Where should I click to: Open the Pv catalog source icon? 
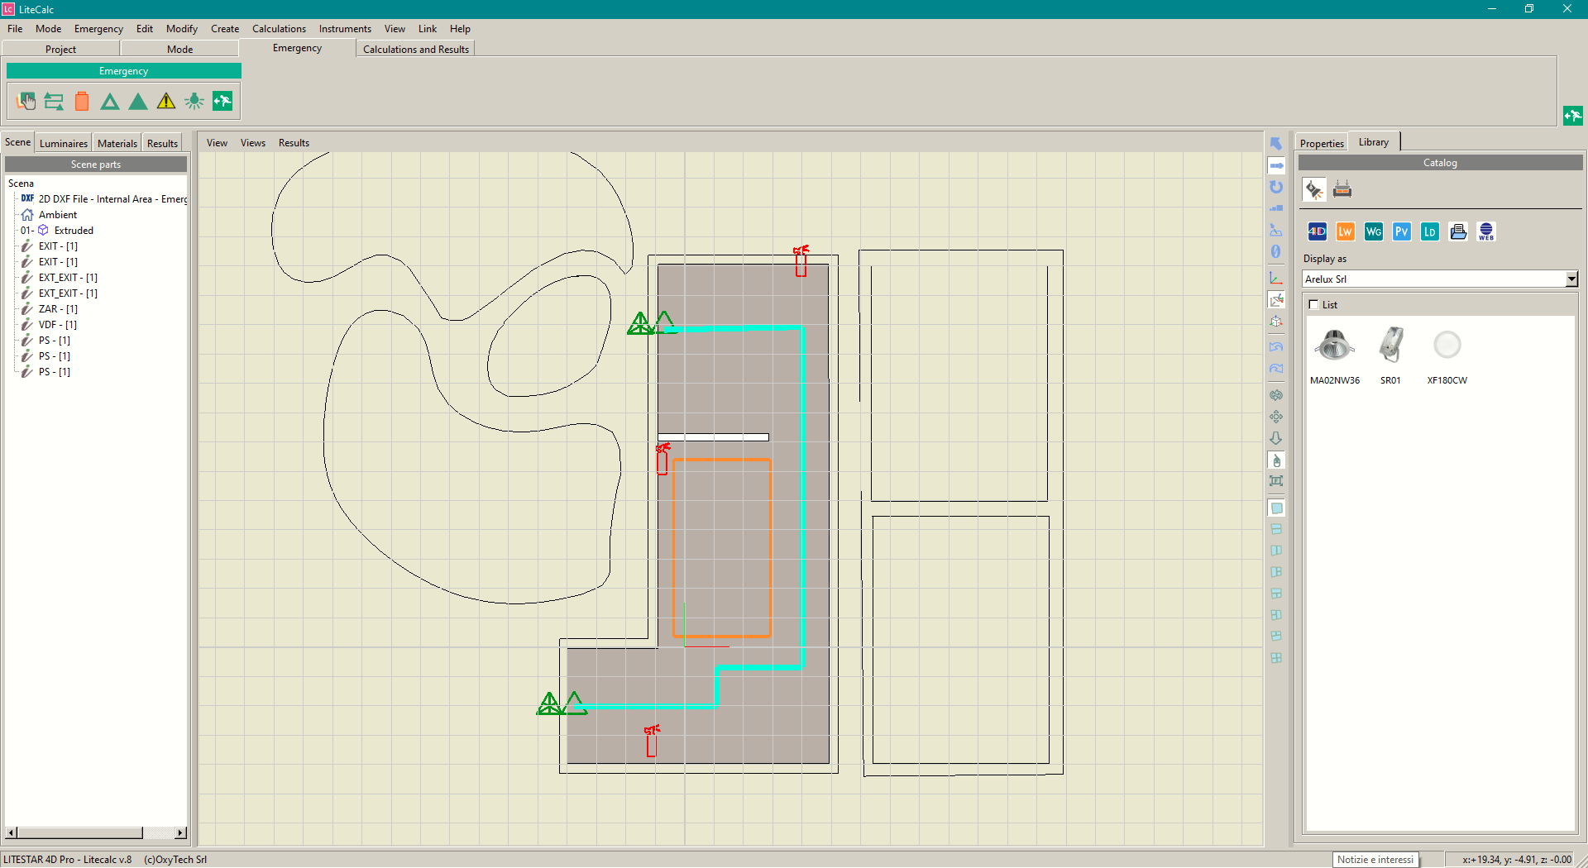pos(1402,232)
